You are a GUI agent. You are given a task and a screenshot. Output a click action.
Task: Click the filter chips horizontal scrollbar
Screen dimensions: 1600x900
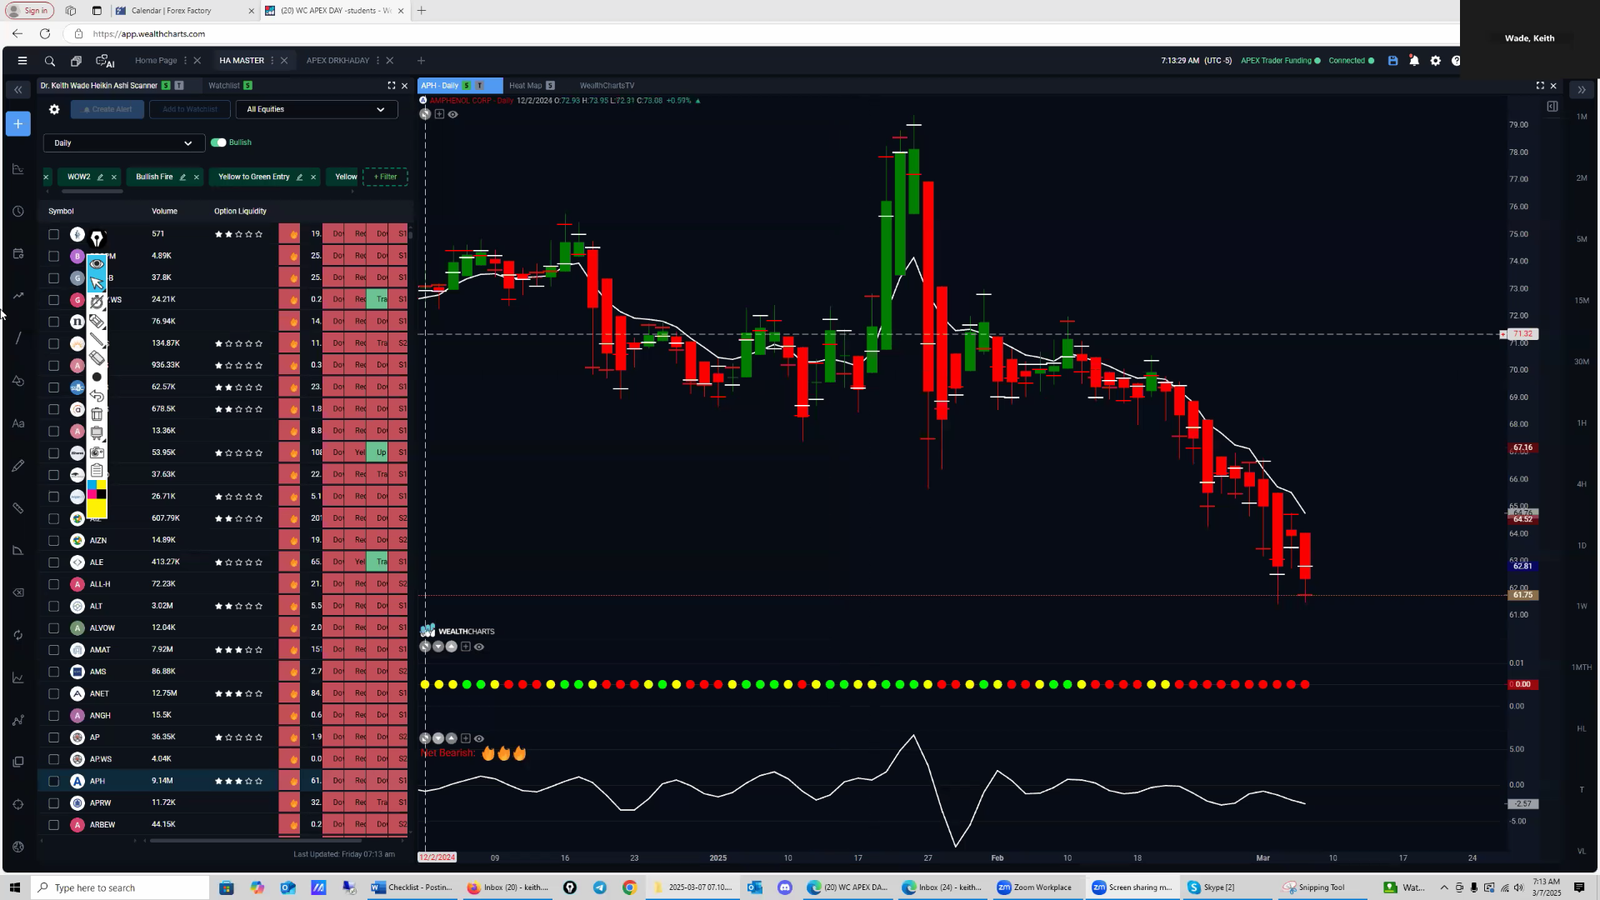tap(92, 192)
